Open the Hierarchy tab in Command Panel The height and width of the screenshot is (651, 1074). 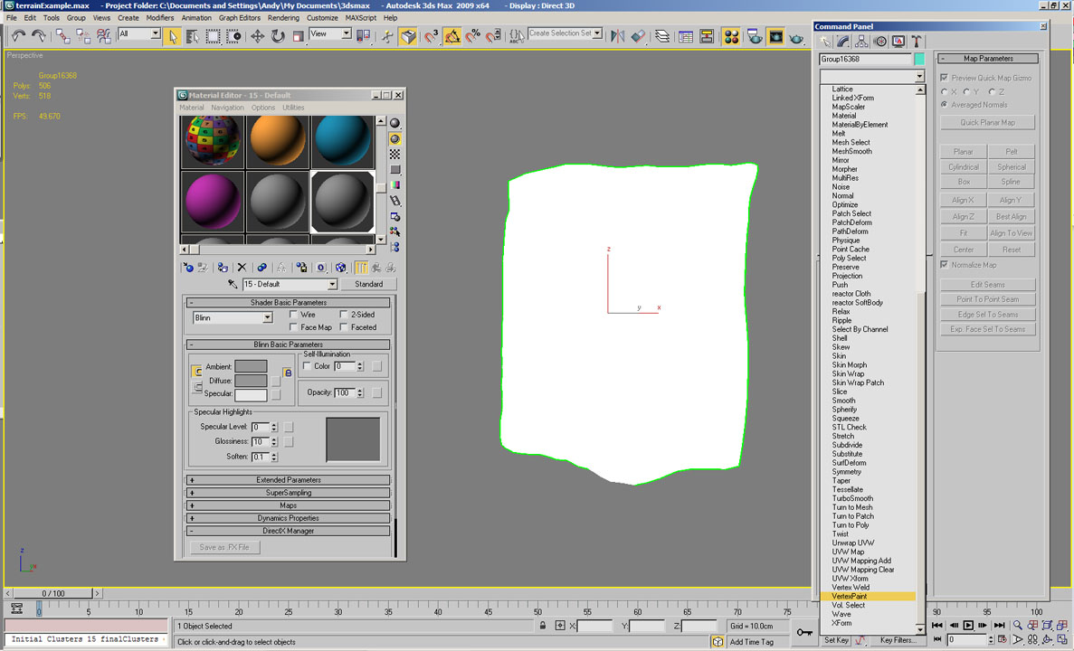point(861,42)
